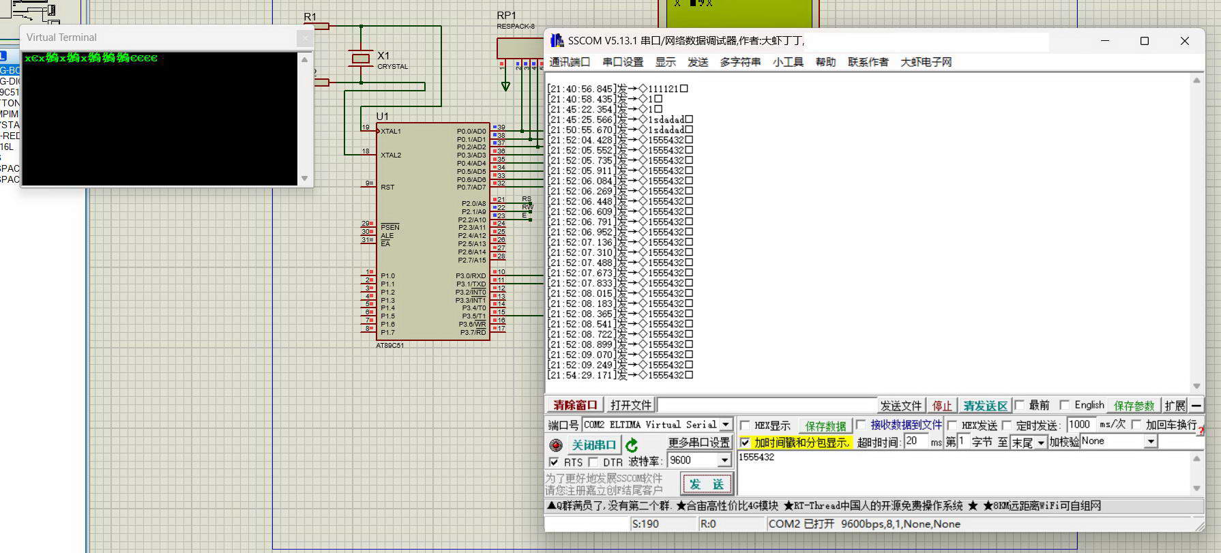
Task: Click the file path input next to 打开文件
Action: tap(766, 405)
